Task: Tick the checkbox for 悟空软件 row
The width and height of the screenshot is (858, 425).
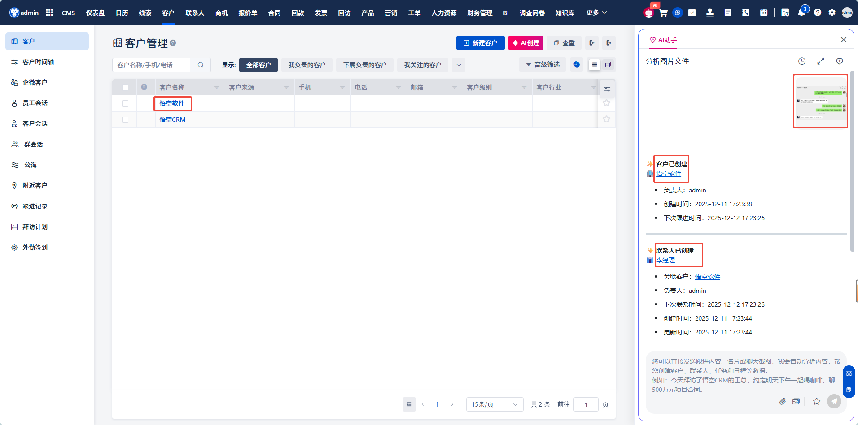Action: coord(125,104)
